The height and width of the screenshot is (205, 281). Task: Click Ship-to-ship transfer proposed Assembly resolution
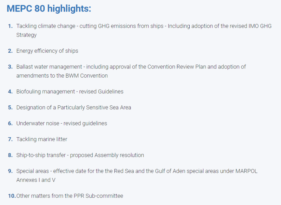(x=80, y=155)
